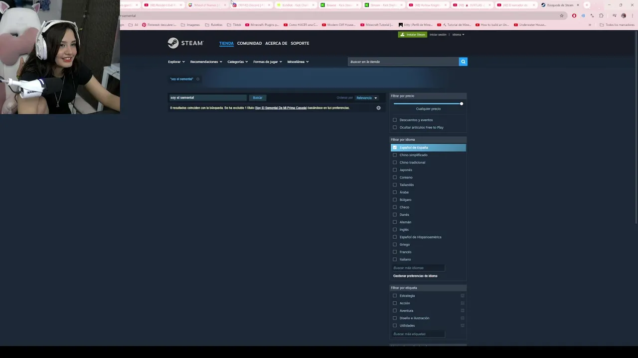Open the search preferences gear icon
Viewport: 638px width, 358px height.
378,108
